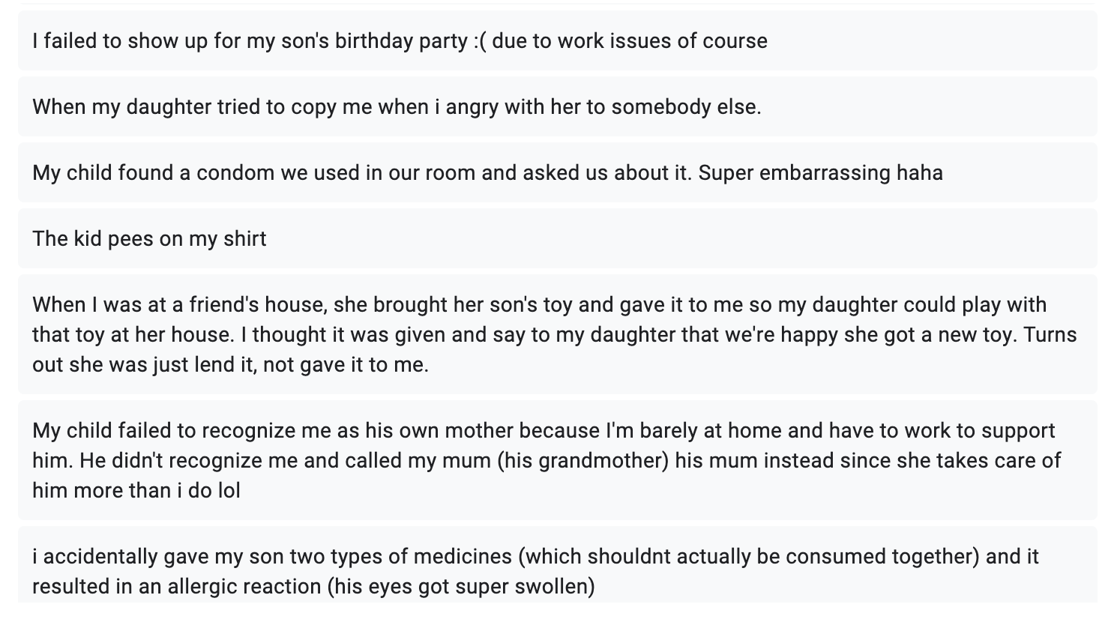This screenshot has height=622, width=1120.
Task: Select the response about the friend's son's toy
Action: click(x=558, y=334)
